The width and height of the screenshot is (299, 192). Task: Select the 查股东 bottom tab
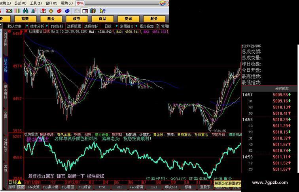point(205,187)
